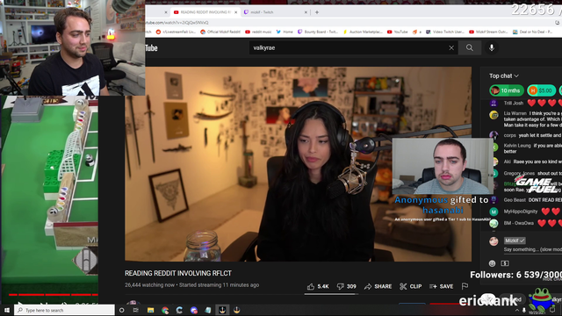The width and height of the screenshot is (562, 316).
Task: Click Trill Josh's chat message
Action: [x=525, y=104]
